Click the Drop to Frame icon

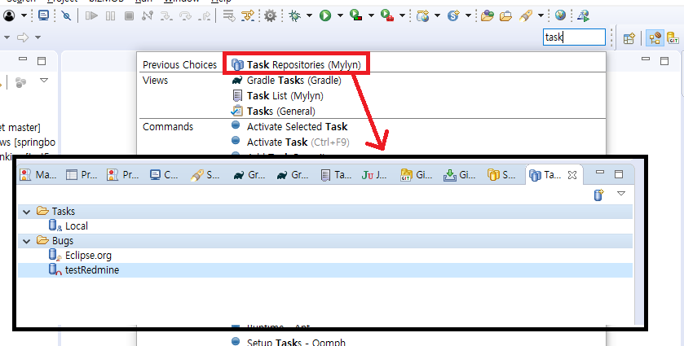[x=228, y=16]
